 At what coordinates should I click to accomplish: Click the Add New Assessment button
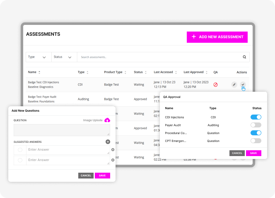[217, 37]
